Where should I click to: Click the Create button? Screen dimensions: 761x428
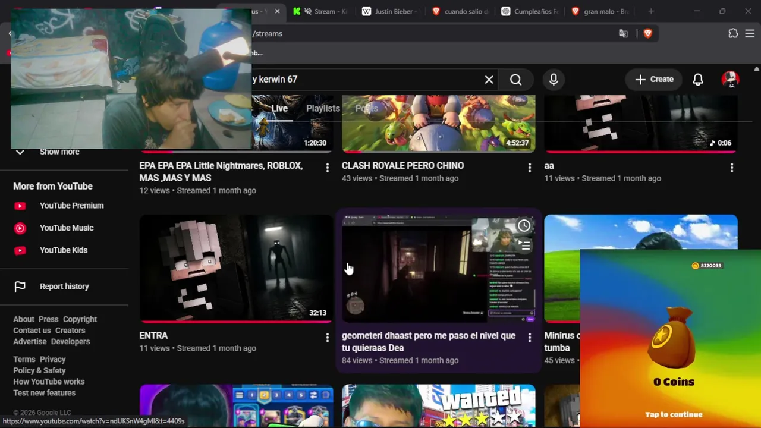[654, 80]
